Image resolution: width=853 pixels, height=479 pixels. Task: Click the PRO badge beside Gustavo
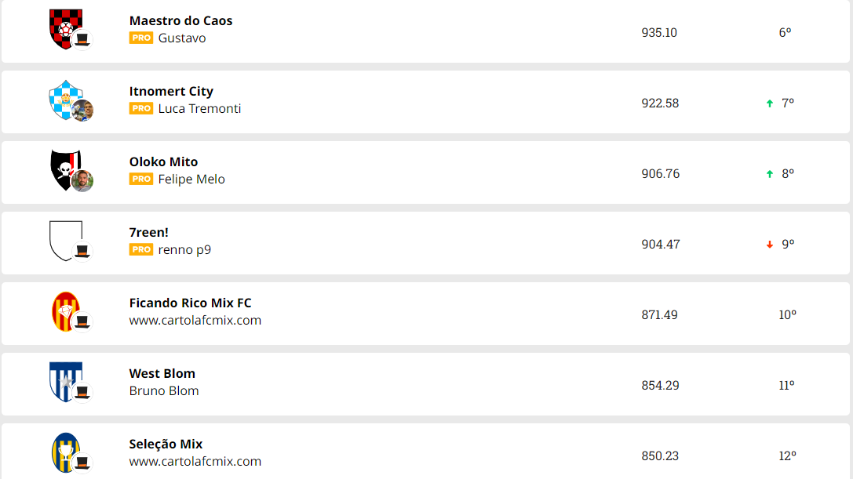click(x=141, y=38)
